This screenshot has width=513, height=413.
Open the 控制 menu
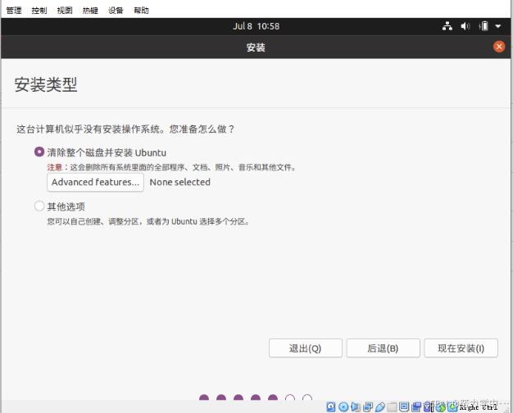[39, 11]
